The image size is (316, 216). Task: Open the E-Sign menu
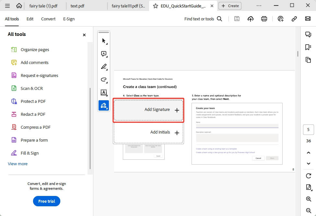pos(69,19)
